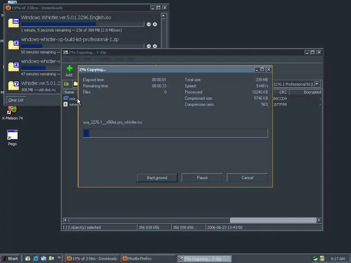351x263 pixels.
Task: Click the up-one-level folder icon in 7-Zip
Action: point(66,84)
